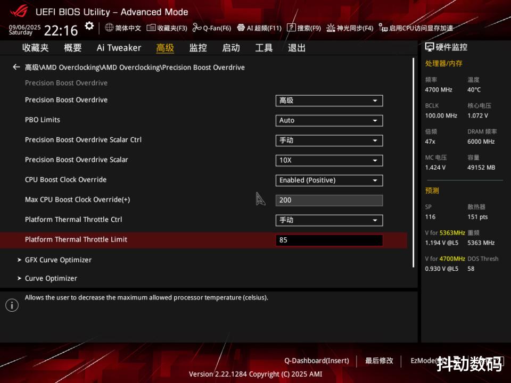
Task: Click the date 09/06/2025 Saturday
Action: tap(24, 30)
